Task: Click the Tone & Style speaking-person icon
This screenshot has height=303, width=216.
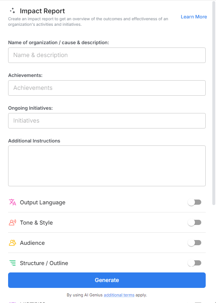Action: pos(11,222)
